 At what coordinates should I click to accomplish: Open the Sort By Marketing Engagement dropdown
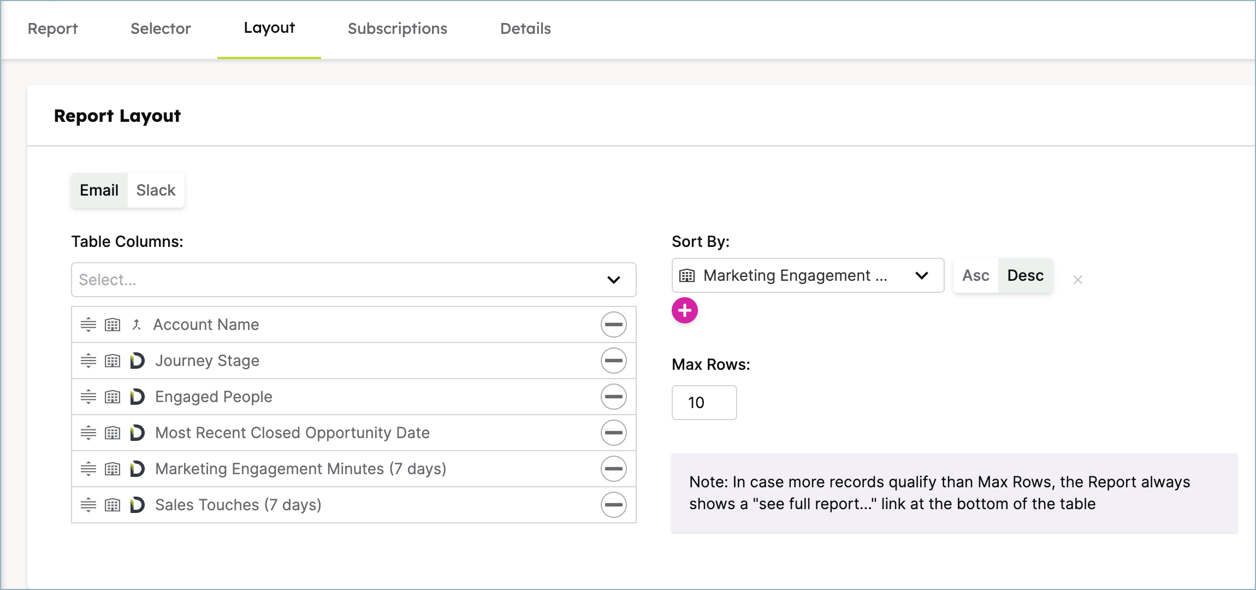click(x=808, y=275)
